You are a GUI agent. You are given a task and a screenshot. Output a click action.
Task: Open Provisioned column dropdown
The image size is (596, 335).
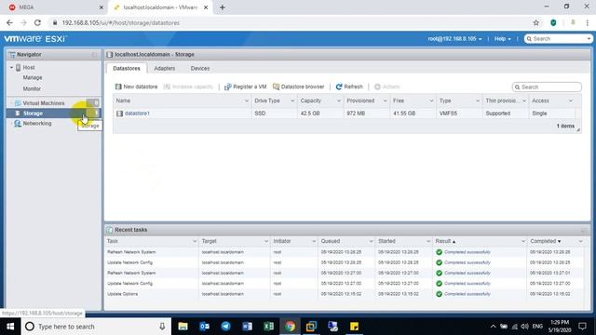385,100
